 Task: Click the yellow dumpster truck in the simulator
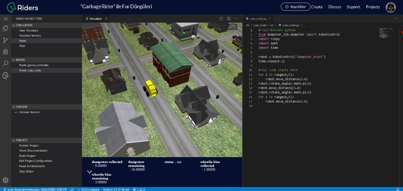click(x=150, y=89)
